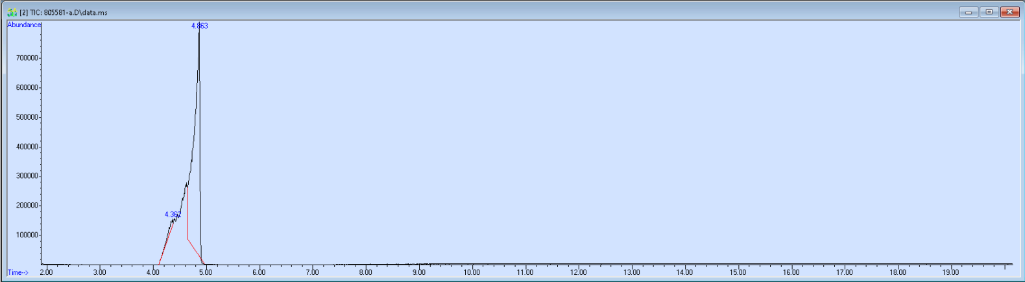Click the 3.00 time tick label
Image resolution: width=1025 pixels, height=282 pixels.
[x=99, y=272]
